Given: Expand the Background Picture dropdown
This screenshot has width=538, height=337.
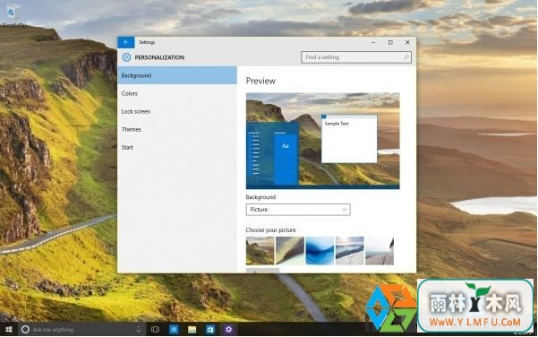Looking at the screenshot, I should pyautogui.click(x=298, y=210).
